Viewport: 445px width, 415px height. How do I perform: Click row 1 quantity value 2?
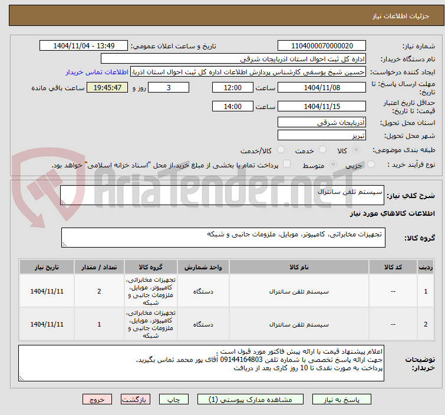pyautogui.click(x=99, y=291)
